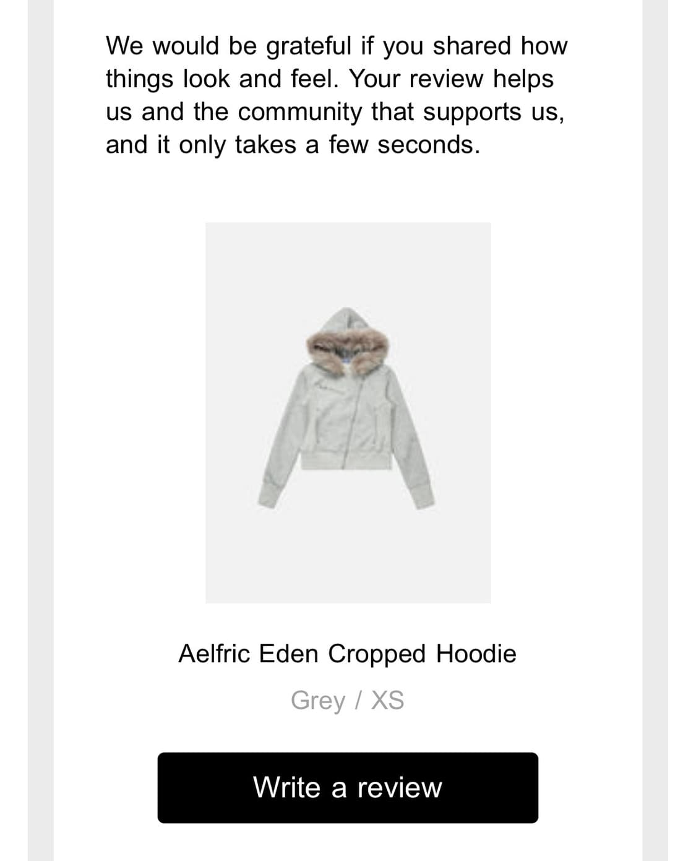
Task: Click the word "Aelfric" in the product name
Action: coord(214,654)
